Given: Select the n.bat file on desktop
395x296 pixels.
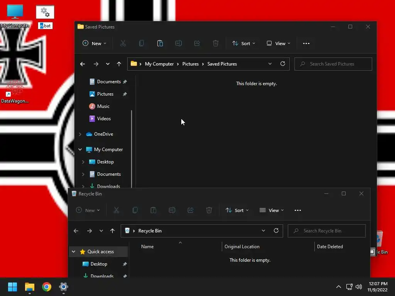Looking at the screenshot, I should (45, 17).
